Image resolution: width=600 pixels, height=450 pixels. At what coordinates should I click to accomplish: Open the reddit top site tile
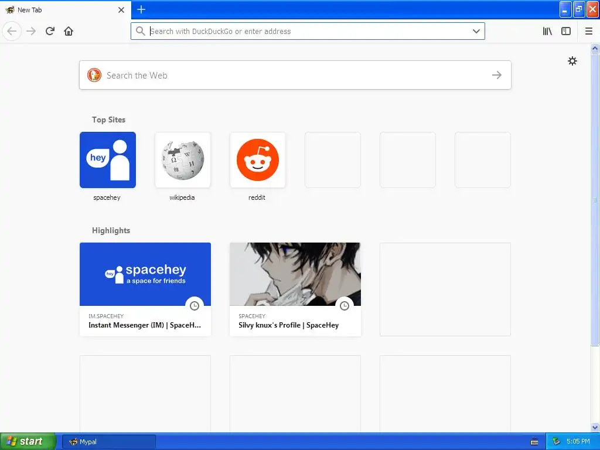pos(258,160)
